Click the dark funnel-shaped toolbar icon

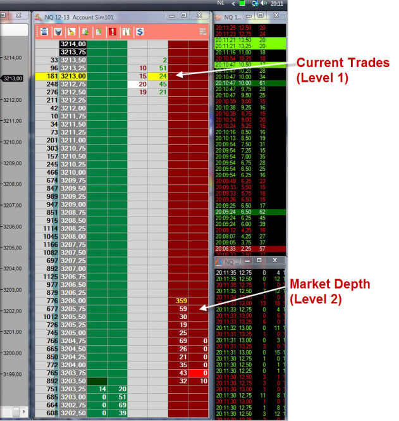click(58, 31)
